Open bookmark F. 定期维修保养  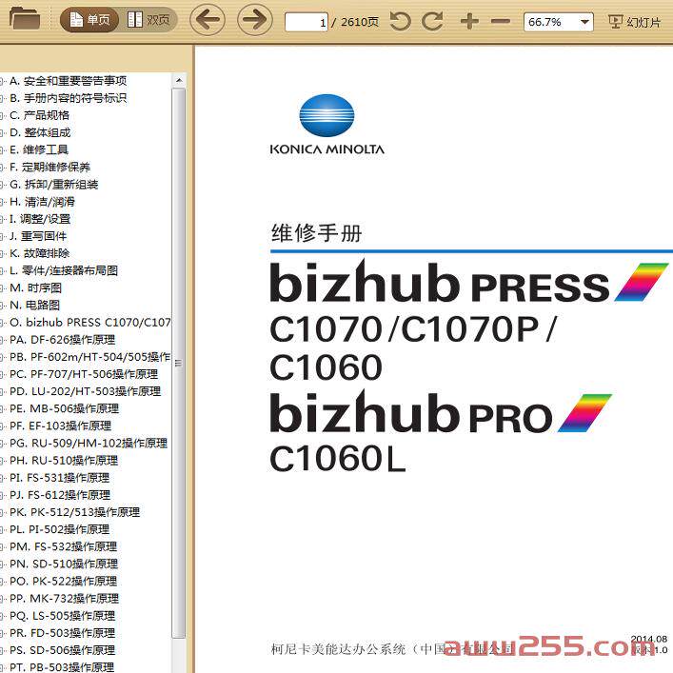49,167
